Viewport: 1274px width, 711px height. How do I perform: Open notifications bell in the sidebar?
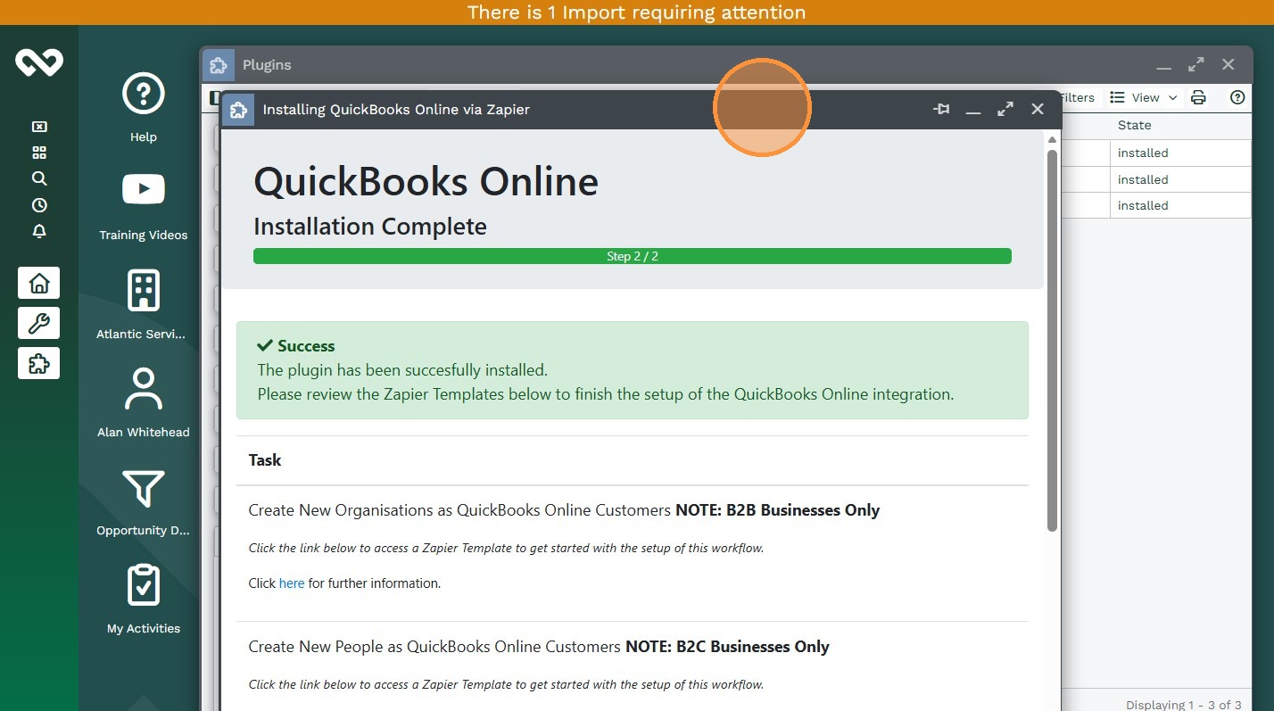pos(39,231)
